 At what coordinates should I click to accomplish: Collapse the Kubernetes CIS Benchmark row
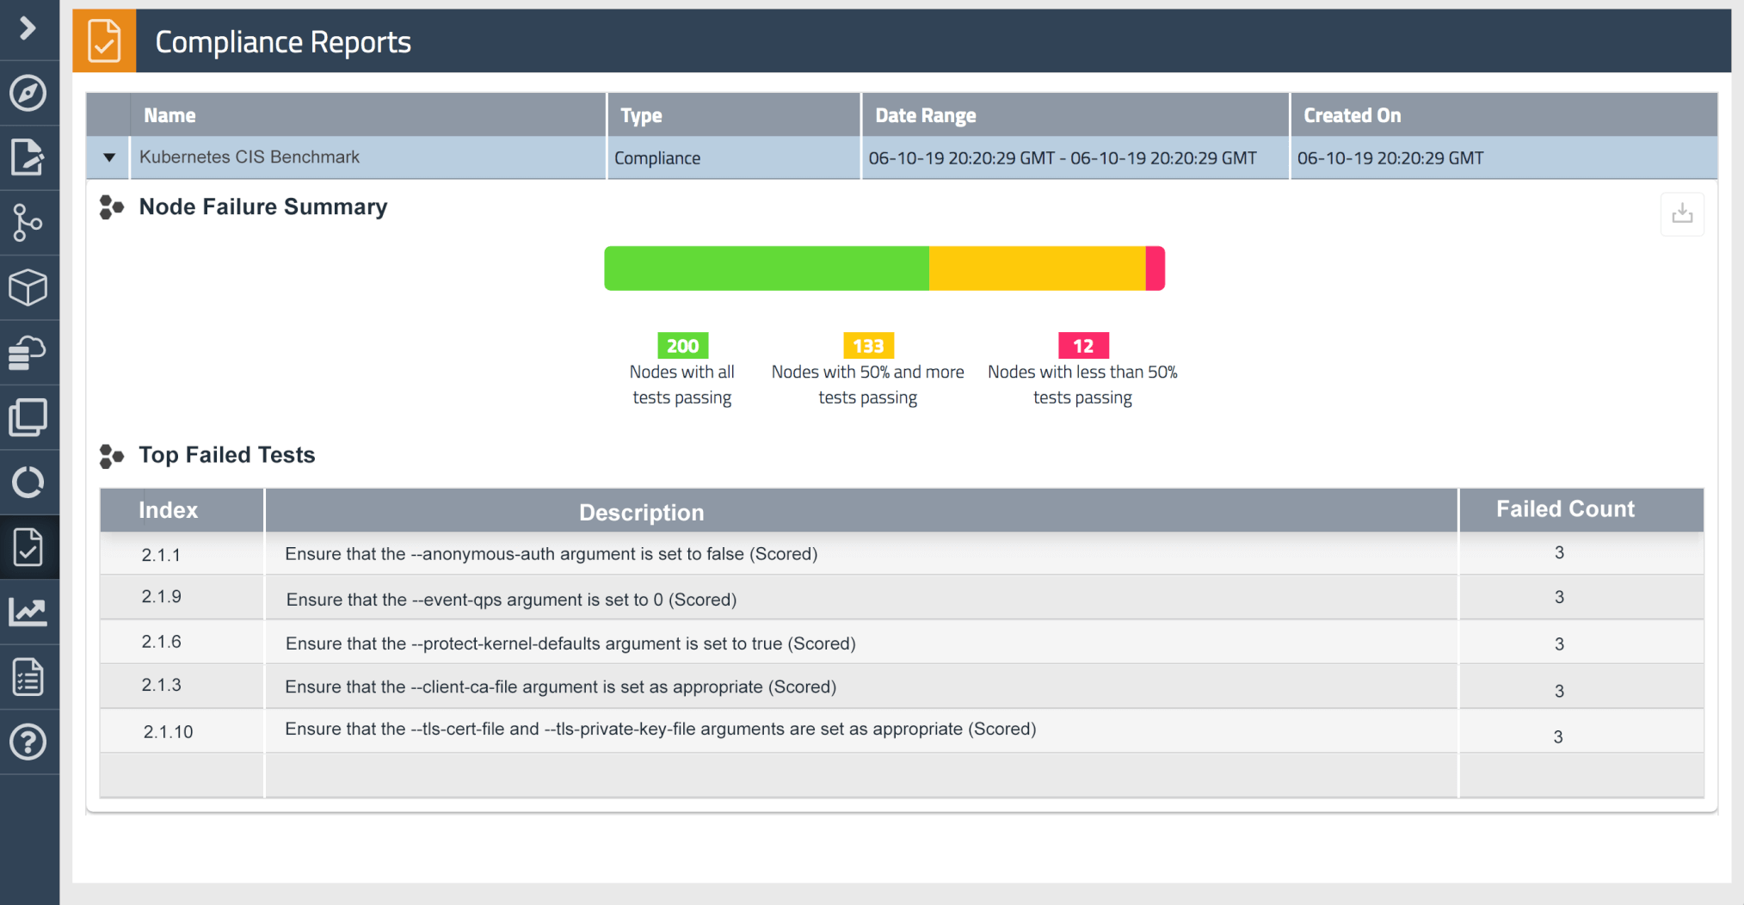(x=108, y=157)
